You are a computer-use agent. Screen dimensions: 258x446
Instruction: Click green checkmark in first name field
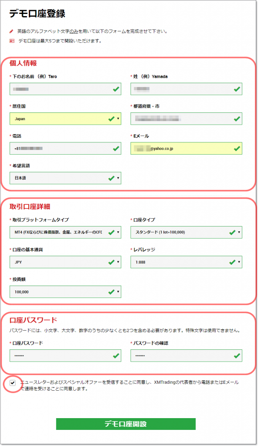pyautogui.click(x=116, y=89)
